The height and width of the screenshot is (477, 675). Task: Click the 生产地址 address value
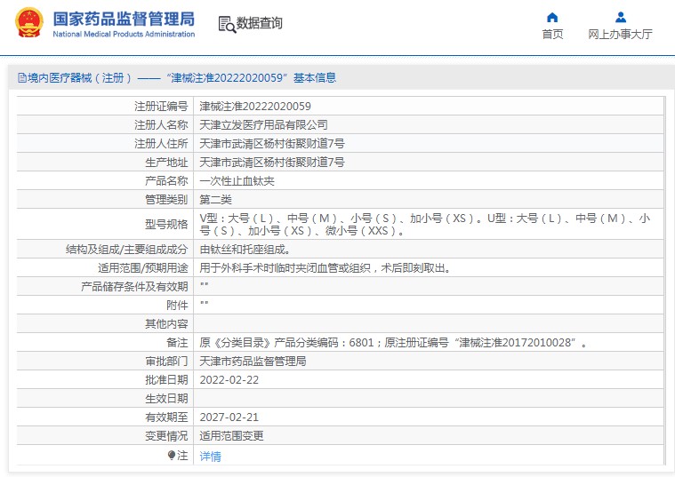point(271,163)
